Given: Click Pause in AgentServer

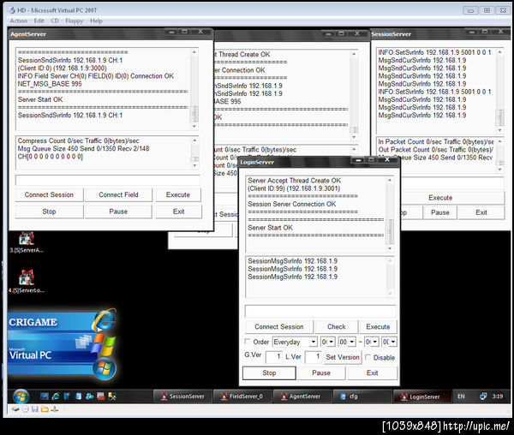Looking at the screenshot, I should (118, 212).
